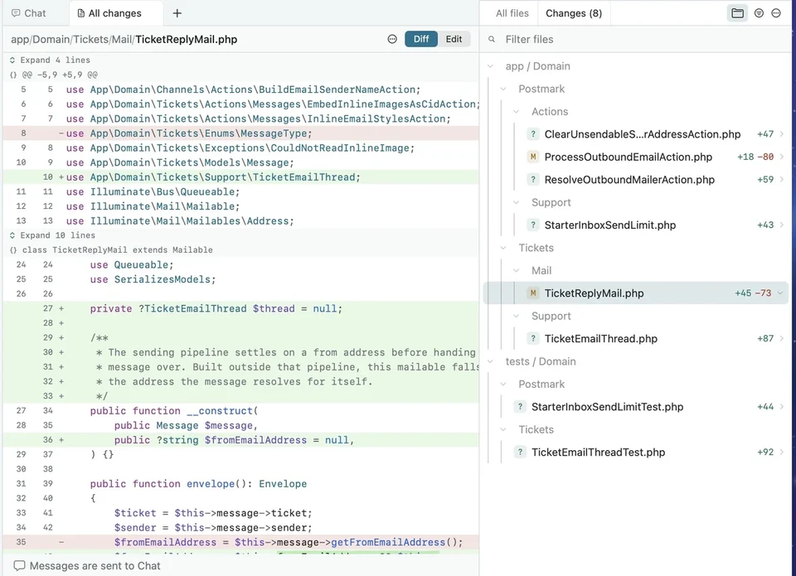Viewport: 796px width, 576px height.
Task: Click chevron on TicketEmailThreadTest.php row
Action: click(x=782, y=453)
